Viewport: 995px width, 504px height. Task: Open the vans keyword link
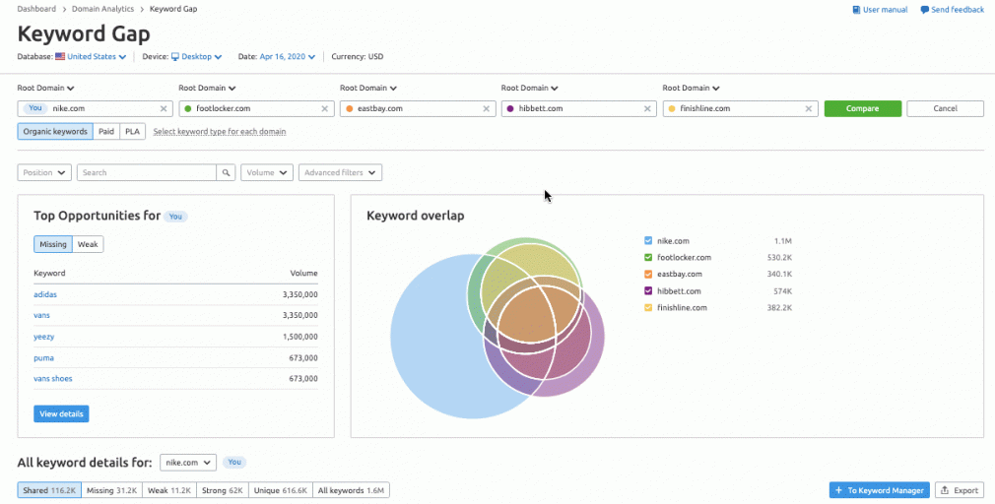pyautogui.click(x=41, y=315)
